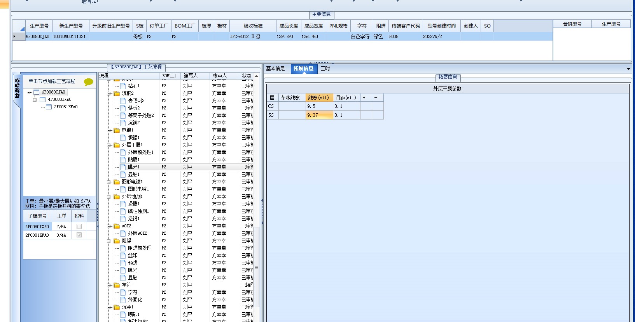Click the process list scroll-up arrow
Viewport: 635px width, 322px height.
coord(256,76)
